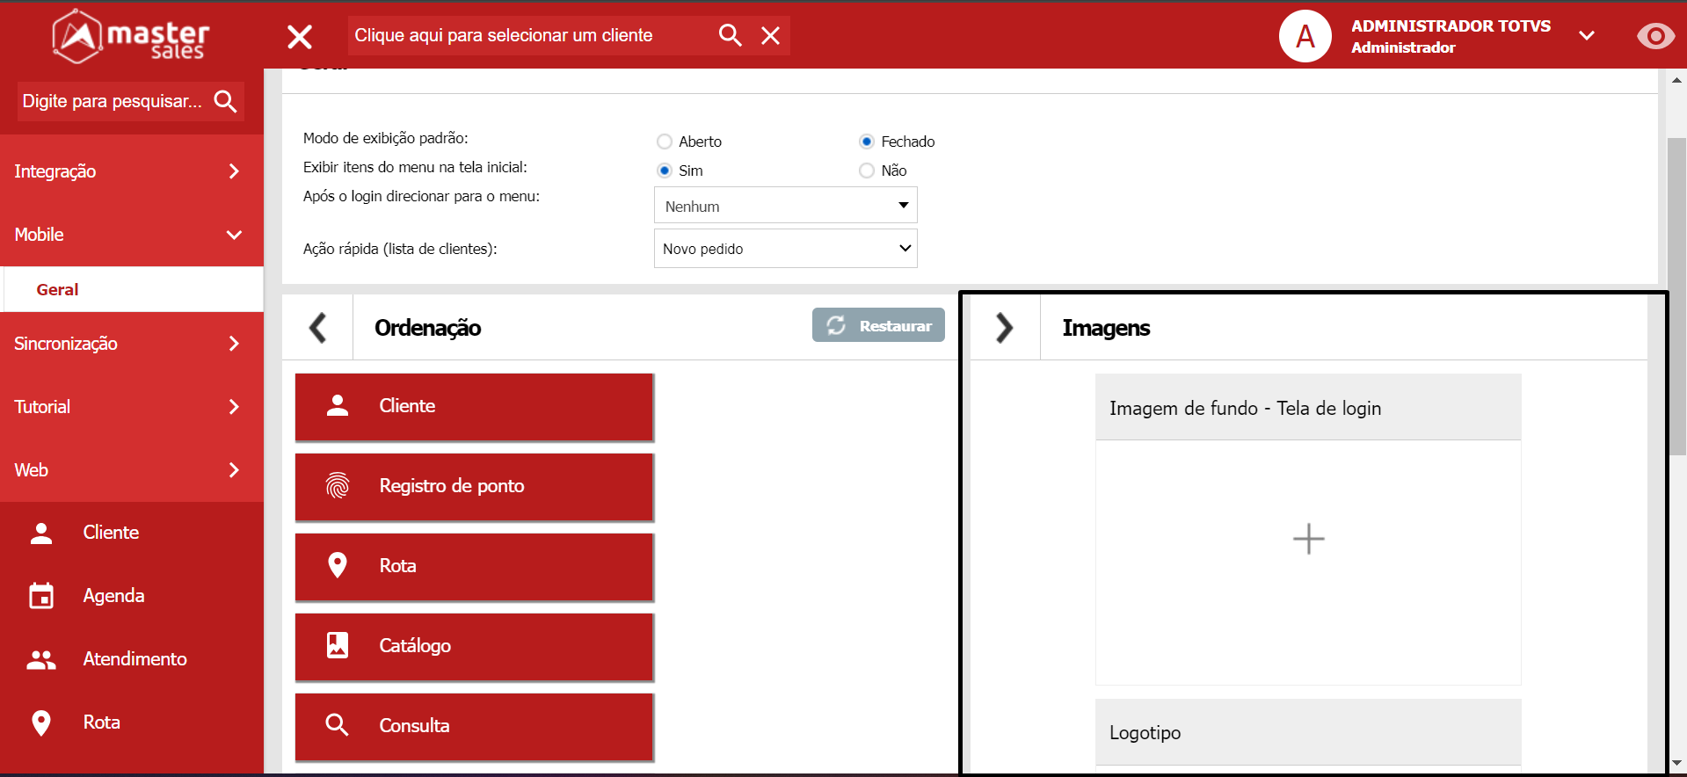Image resolution: width=1687 pixels, height=777 pixels.
Task: Toggle the eye visibility icon in the header
Action: click(1655, 36)
